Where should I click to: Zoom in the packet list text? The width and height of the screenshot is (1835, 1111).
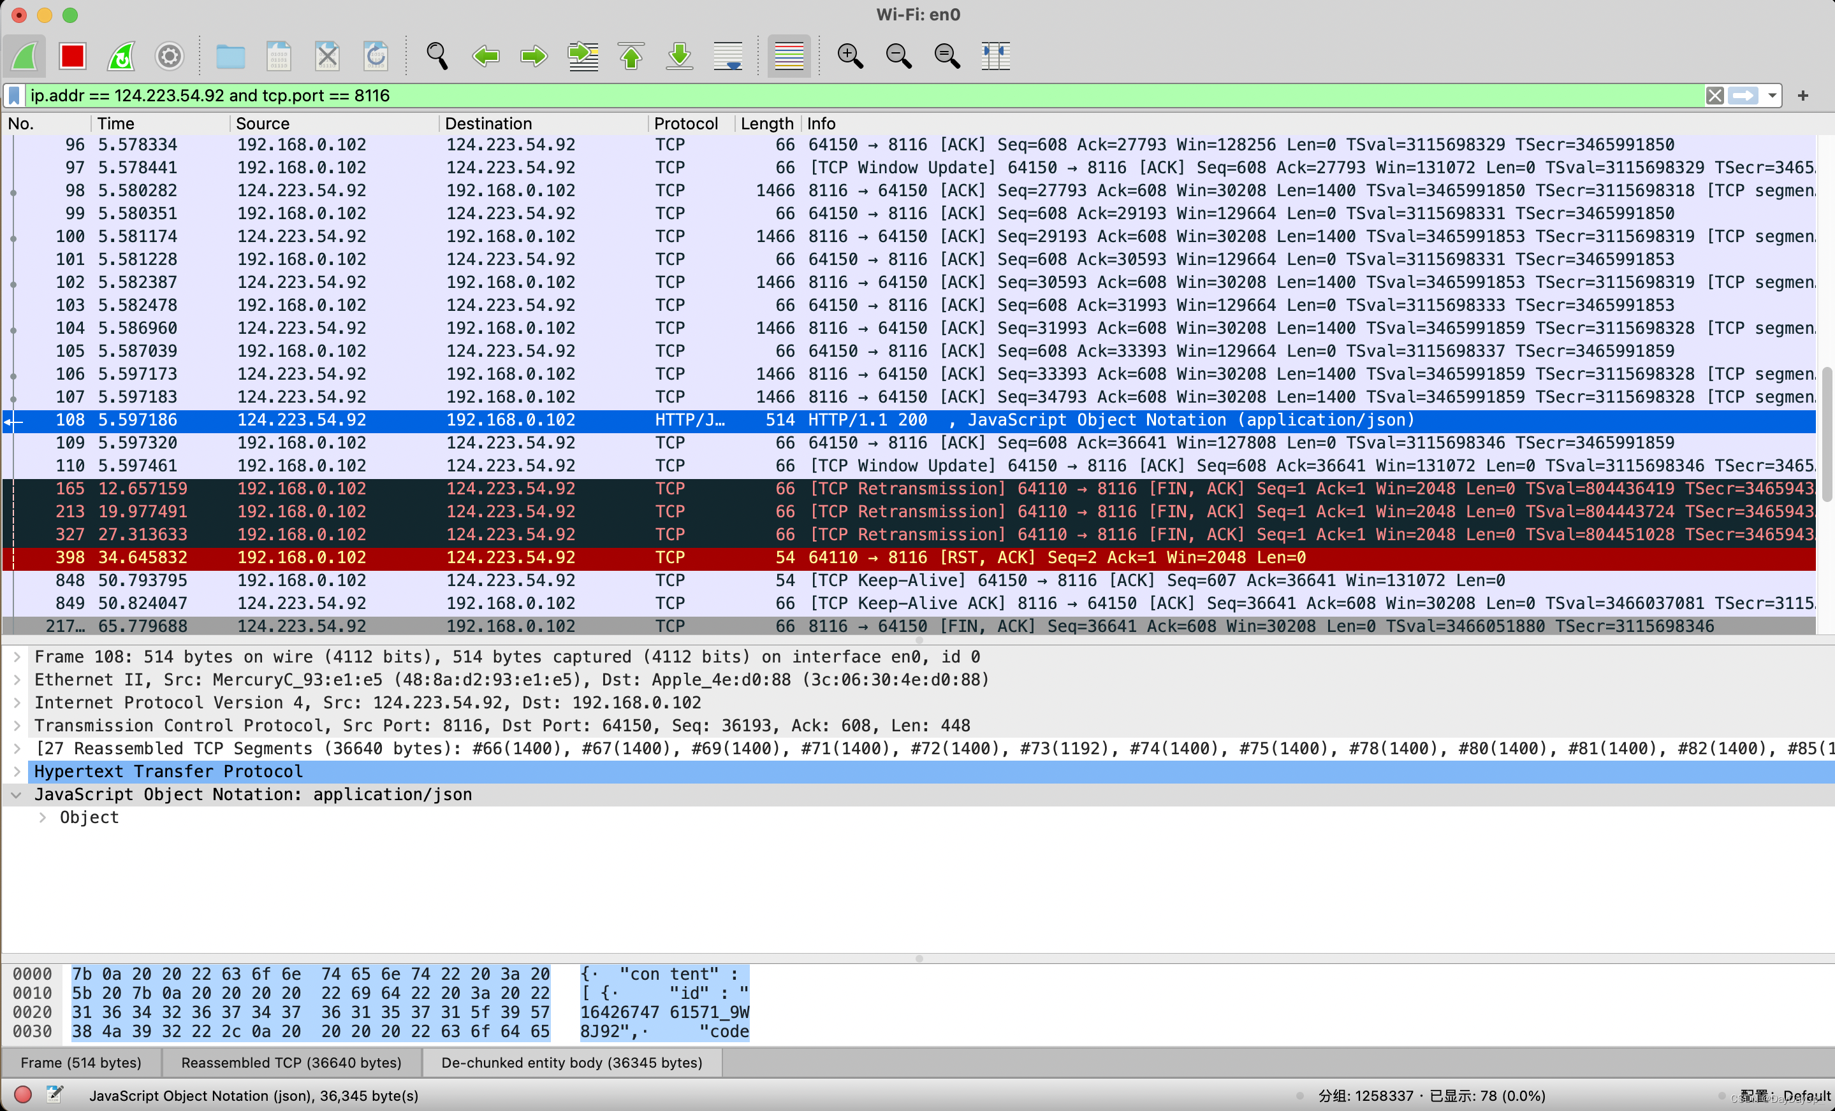(850, 56)
